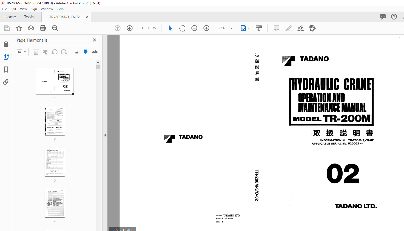Screen dimensions: 404x231
Task: Delete the selected page with the trash icon
Action: tap(36, 52)
